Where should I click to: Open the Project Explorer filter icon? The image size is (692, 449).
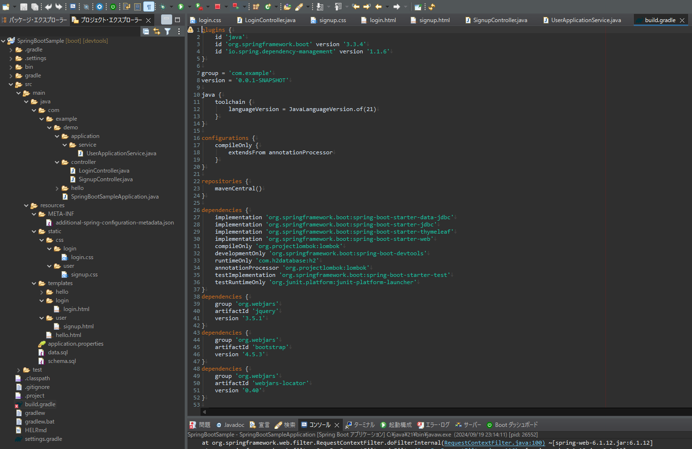tap(167, 31)
